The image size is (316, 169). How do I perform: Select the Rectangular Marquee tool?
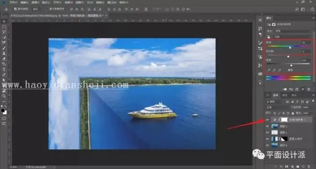click(x=4, y=26)
